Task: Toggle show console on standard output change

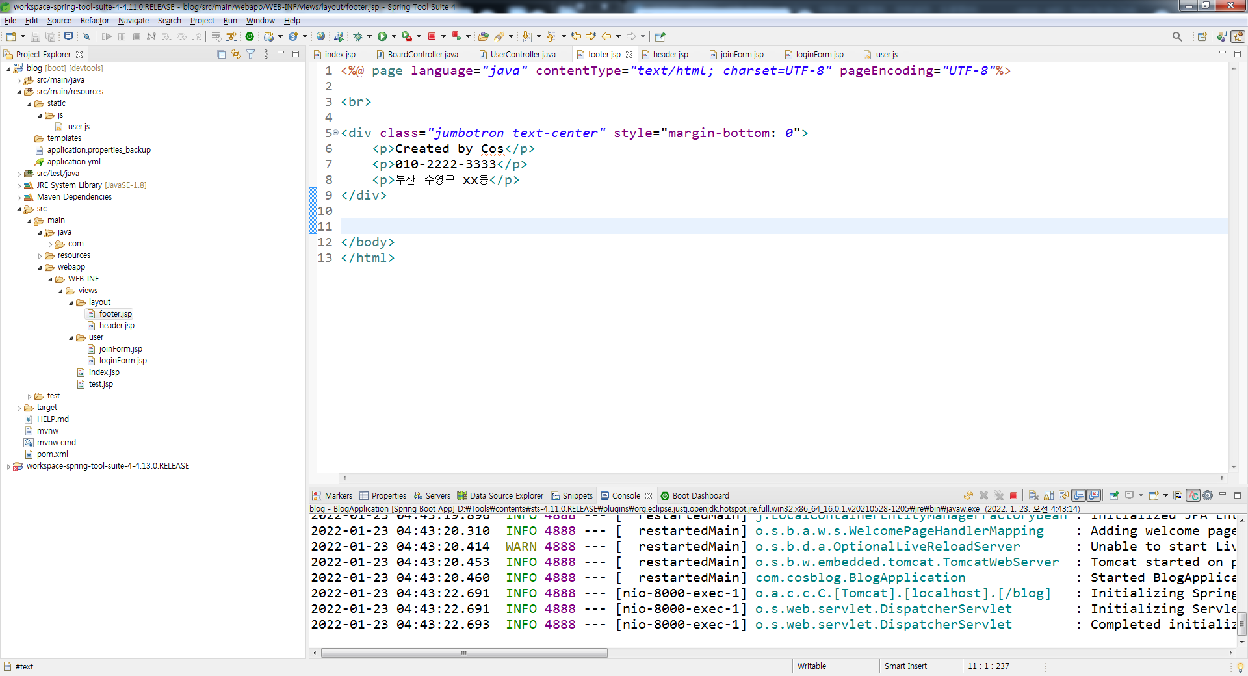Action: click(x=1079, y=495)
